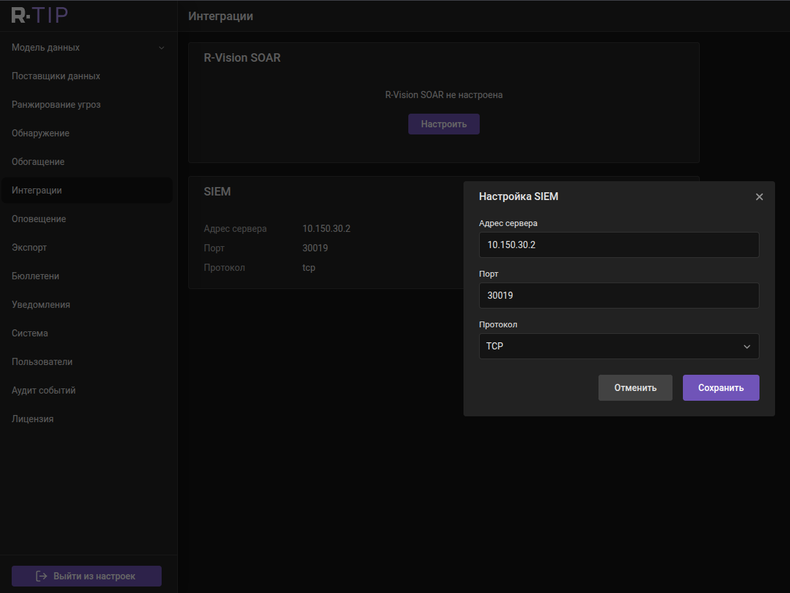Click the chevron on the TCP protocol selector
This screenshot has width=790, height=593.
tap(747, 346)
